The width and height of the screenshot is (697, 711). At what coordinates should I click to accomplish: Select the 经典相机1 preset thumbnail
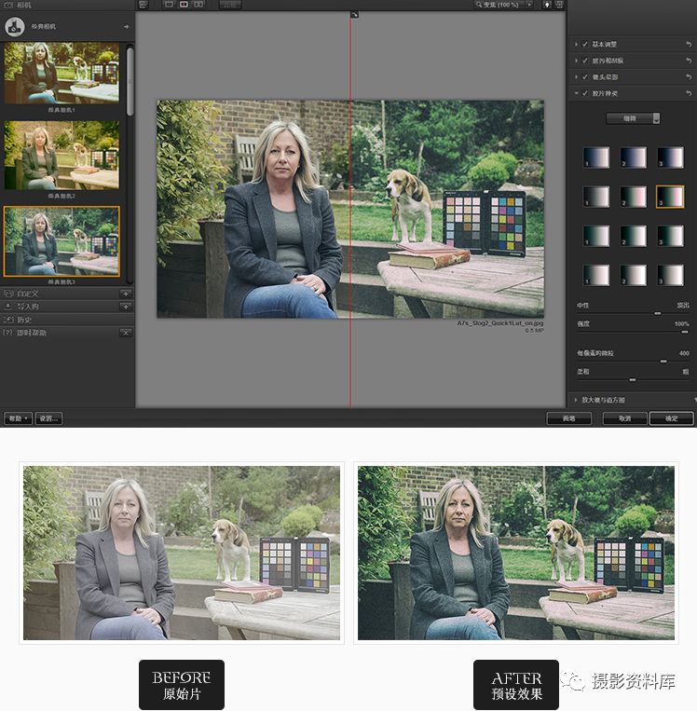pos(61,73)
